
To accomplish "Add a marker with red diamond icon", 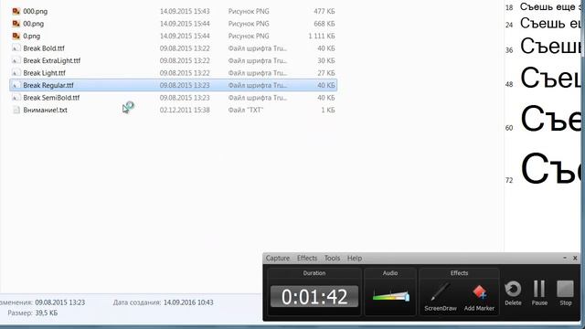I will click(x=479, y=297).
